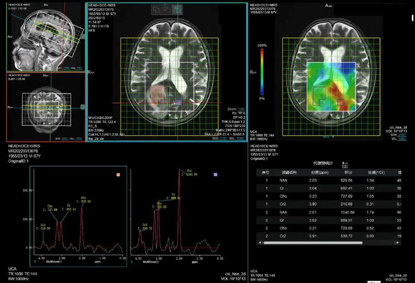The image size is (415, 283).
Task: Click the 1.74 ratio cell in table
Action: pyautogui.click(x=370, y=212)
